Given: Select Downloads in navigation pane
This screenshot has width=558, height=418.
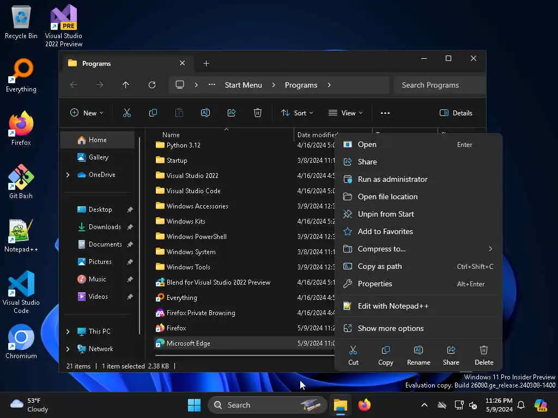Looking at the screenshot, I should click(x=98, y=227).
